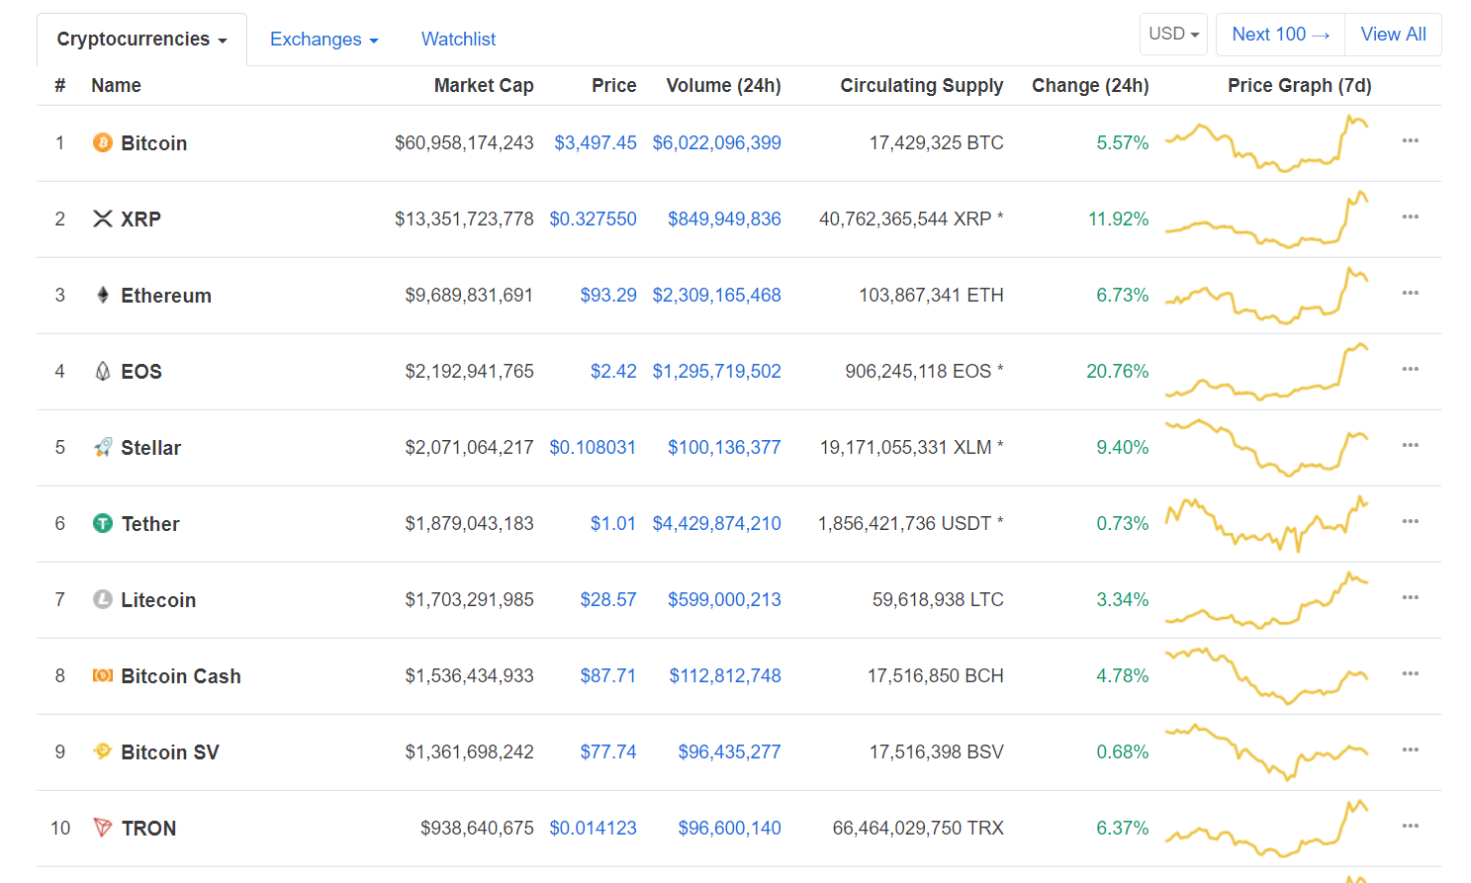Click the Bitcoin coin logo icon
The width and height of the screenshot is (1471, 883).
tap(103, 142)
